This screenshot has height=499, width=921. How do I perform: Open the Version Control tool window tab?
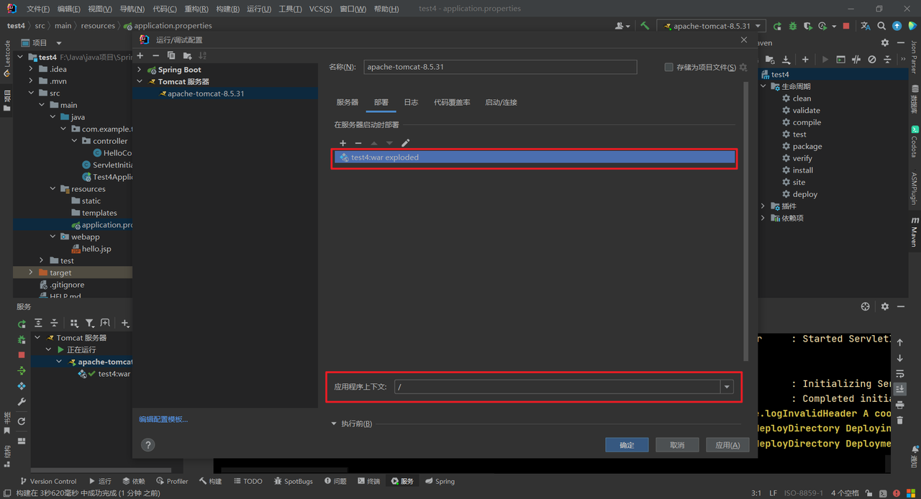pos(47,481)
